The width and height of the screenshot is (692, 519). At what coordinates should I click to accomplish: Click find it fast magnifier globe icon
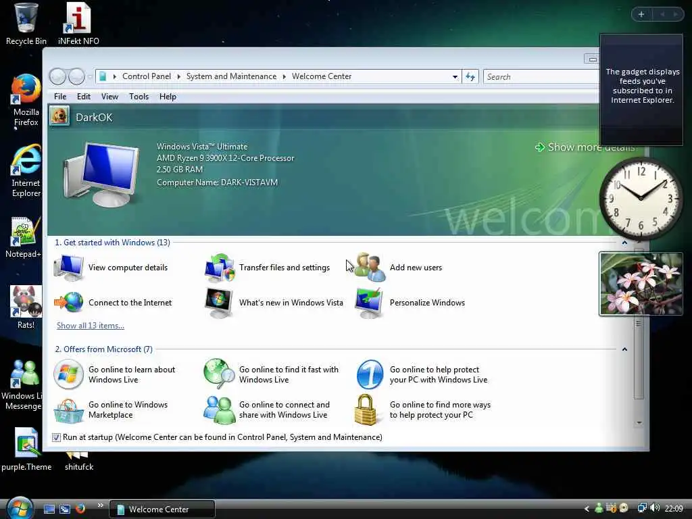coord(219,374)
